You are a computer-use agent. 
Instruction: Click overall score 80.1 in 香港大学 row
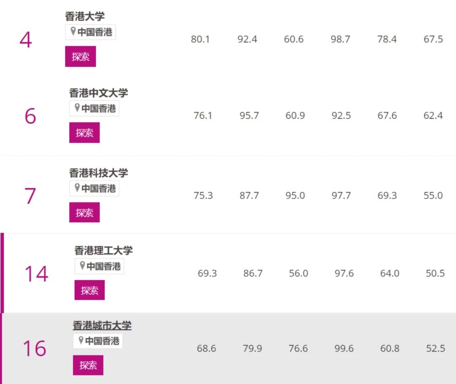(200, 39)
